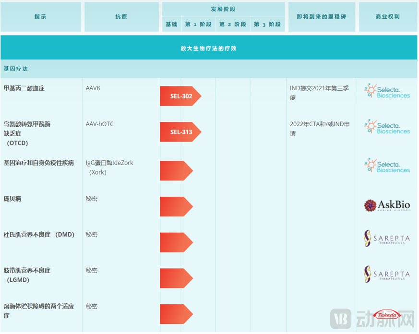The height and width of the screenshot is (334, 419).
Task: Click the Sarepta Therapeutics logo in the LGMD row
Action: (387, 274)
